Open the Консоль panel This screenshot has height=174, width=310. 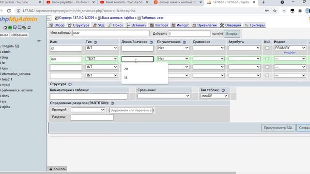point(57,169)
